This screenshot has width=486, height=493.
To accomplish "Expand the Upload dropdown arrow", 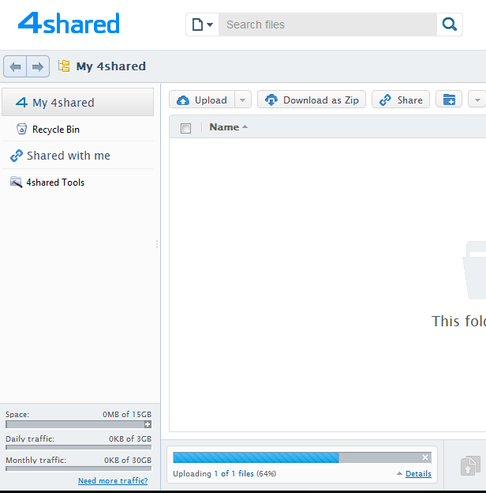I will [x=243, y=100].
